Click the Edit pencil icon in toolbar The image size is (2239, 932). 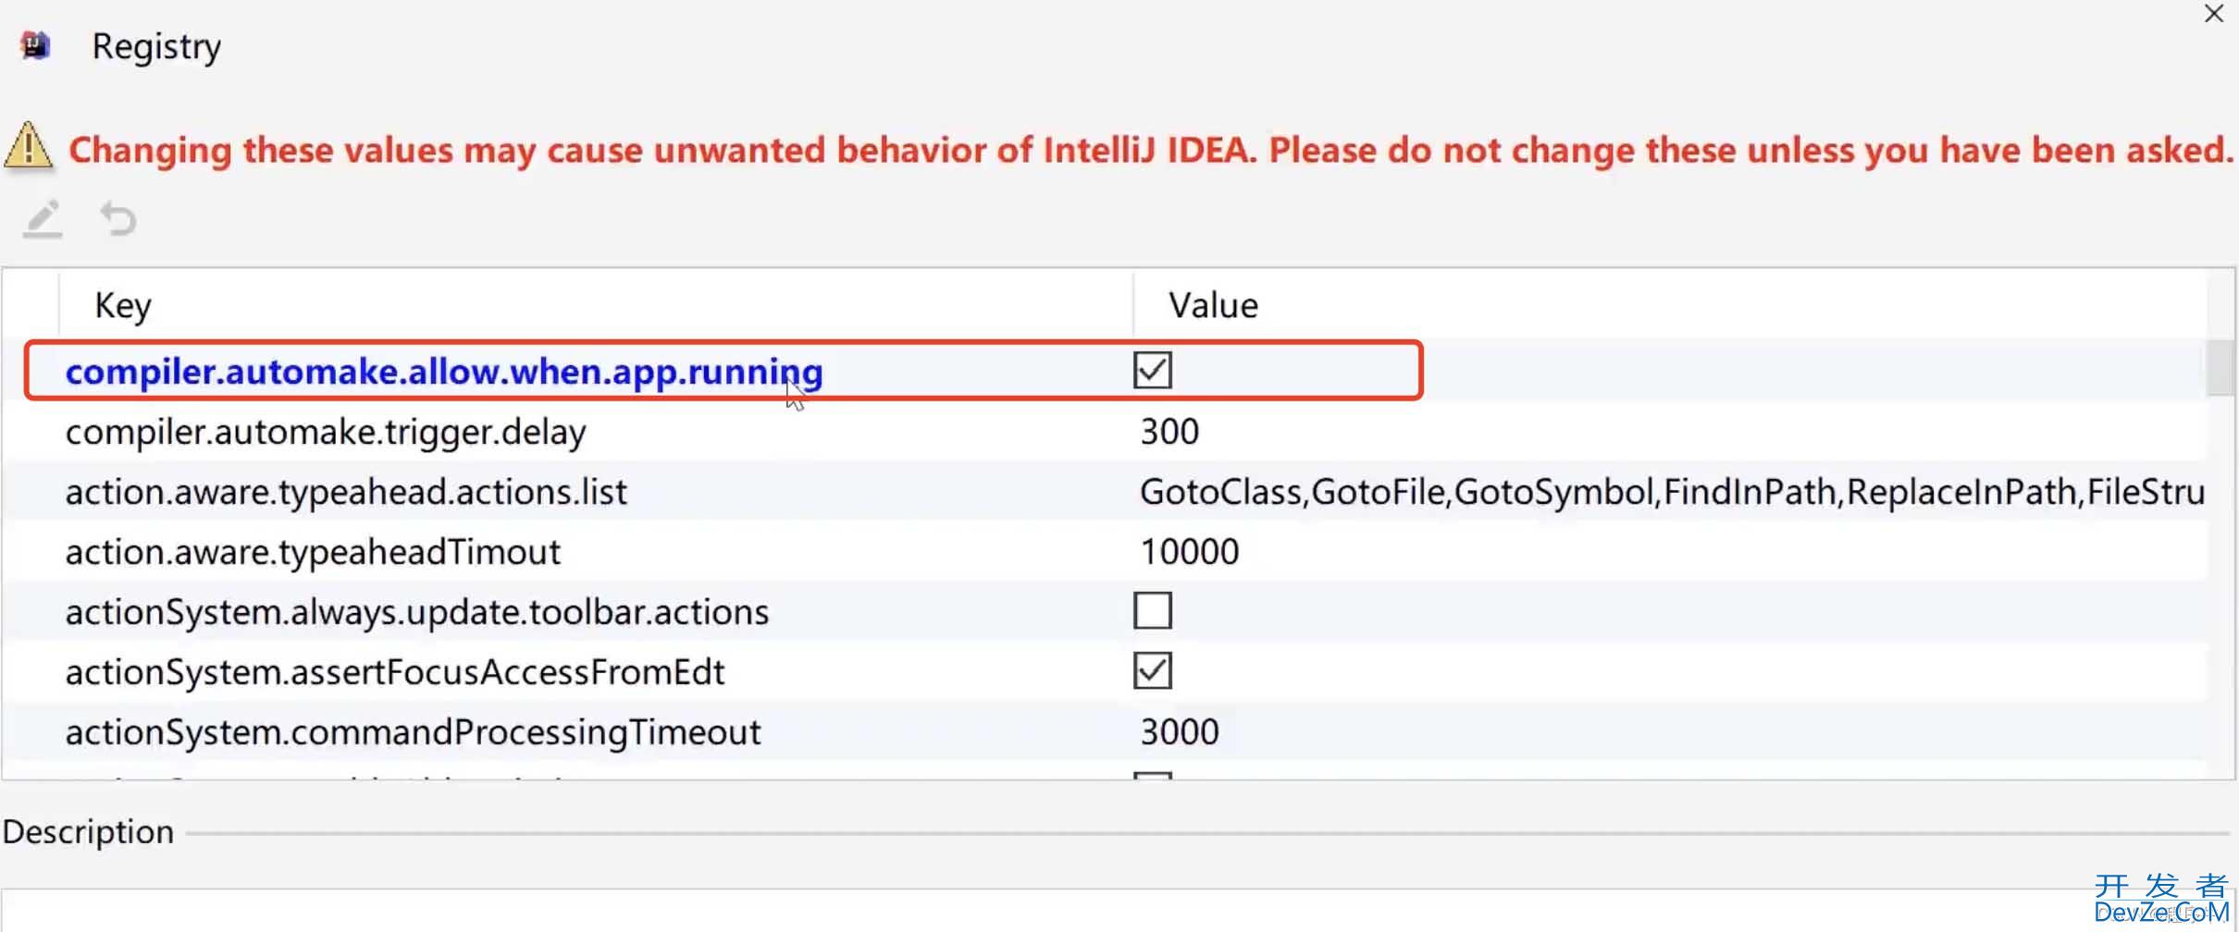click(43, 219)
